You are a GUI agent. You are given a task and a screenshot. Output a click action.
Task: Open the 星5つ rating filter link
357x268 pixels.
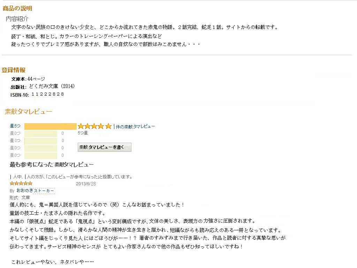click(15, 126)
